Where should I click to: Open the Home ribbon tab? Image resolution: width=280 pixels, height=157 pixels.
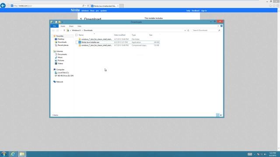[x=63, y=26]
